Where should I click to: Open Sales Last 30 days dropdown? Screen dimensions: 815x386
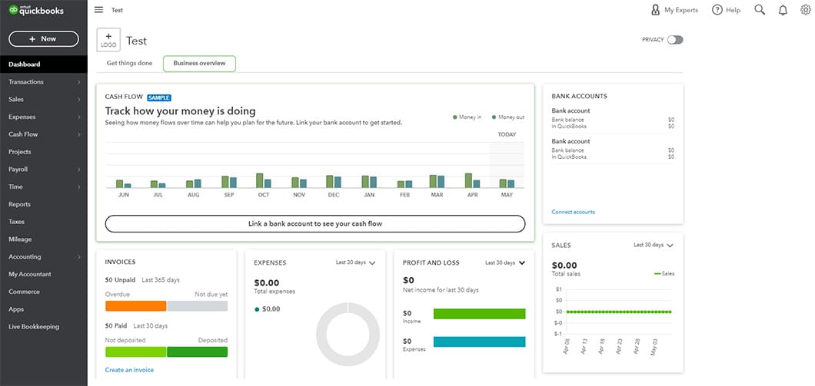pos(654,245)
